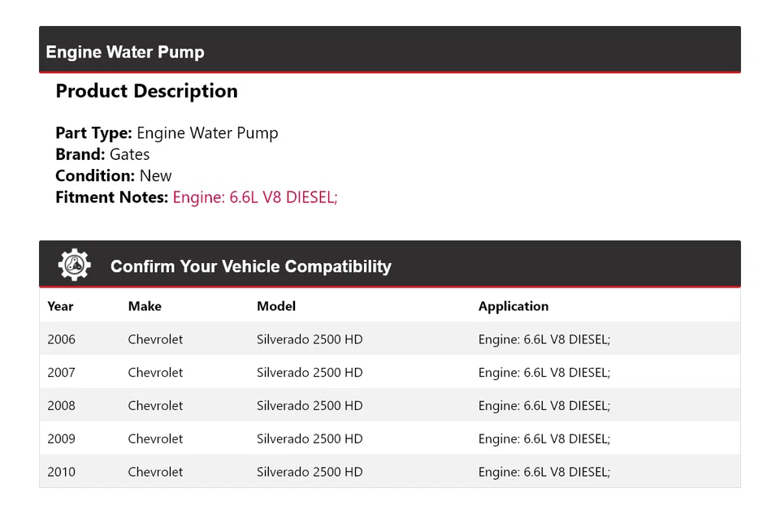Viewport: 780px width, 514px height.
Task: Click the Condition: New line
Action: [114, 175]
